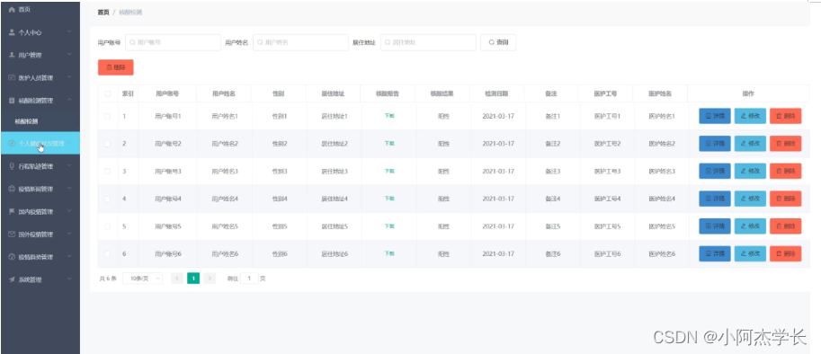Download the 核酸报告 for 用户账号4
The width and height of the screenshot is (821, 354).
389,199
